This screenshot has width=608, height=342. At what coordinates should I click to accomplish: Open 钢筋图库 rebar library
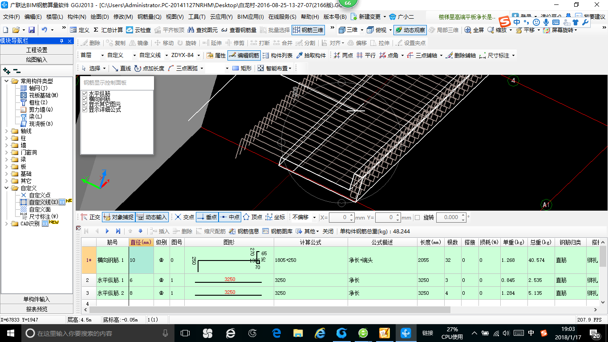277,231
